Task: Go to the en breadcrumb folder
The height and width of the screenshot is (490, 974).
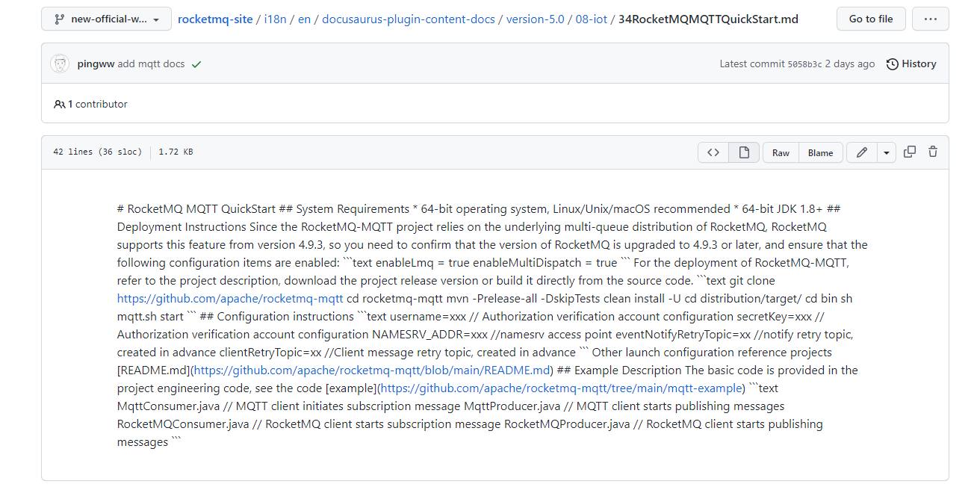Action: coord(304,19)
